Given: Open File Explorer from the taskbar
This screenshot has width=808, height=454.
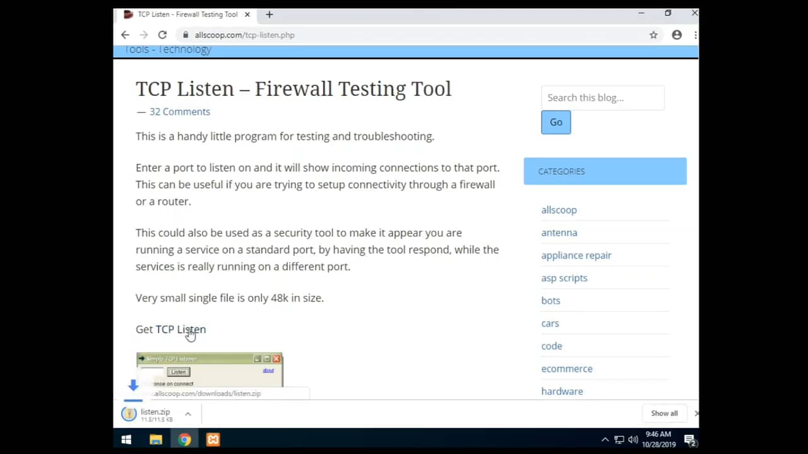Looking at the screenshot, I should (x=155, y=440).
